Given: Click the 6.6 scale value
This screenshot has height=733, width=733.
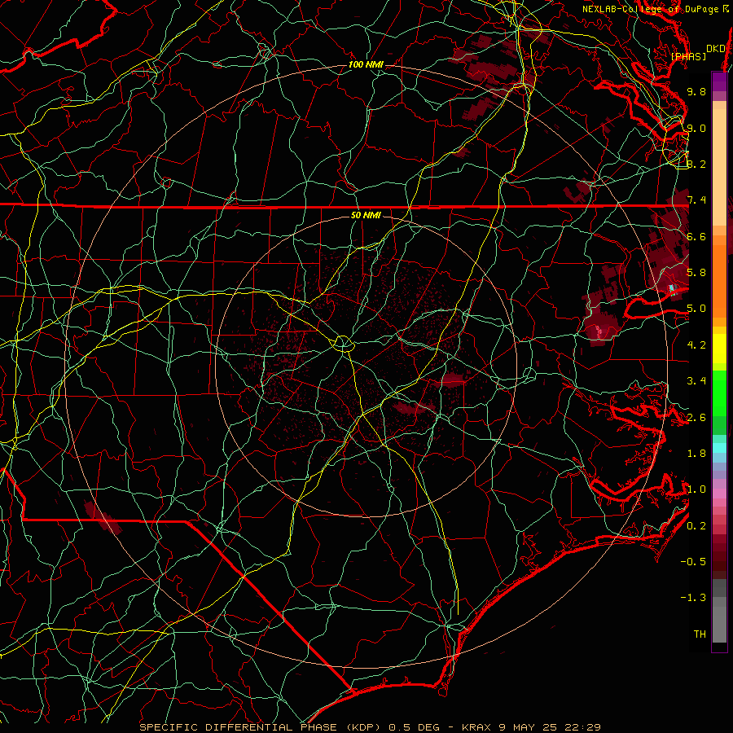Looking at the screenshot, I should 696,236.
